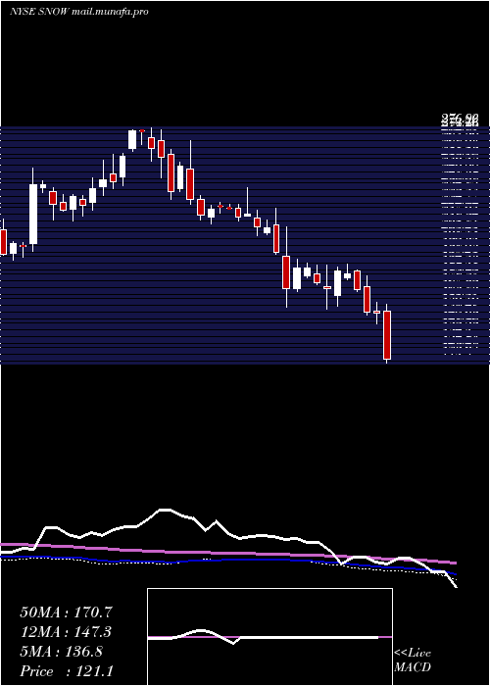Click the MACD inset chart panel
Image resolution: width=490 pixels, height=686 pixels.
coord(269,637)
